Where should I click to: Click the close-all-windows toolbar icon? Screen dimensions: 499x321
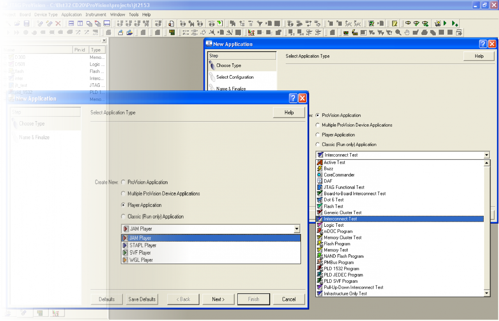point(97,23)
